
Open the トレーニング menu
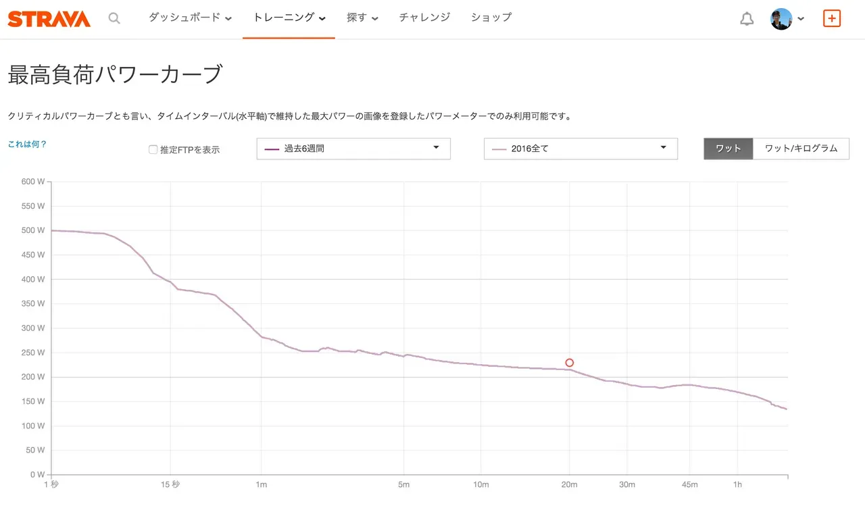284,18
